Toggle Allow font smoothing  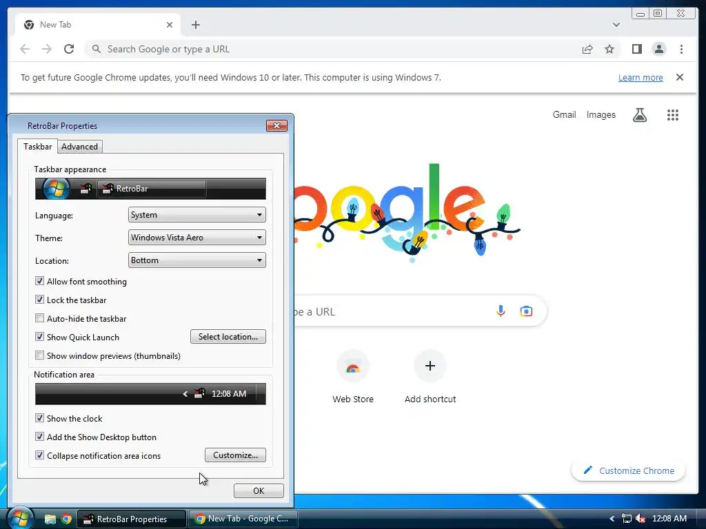39,281
